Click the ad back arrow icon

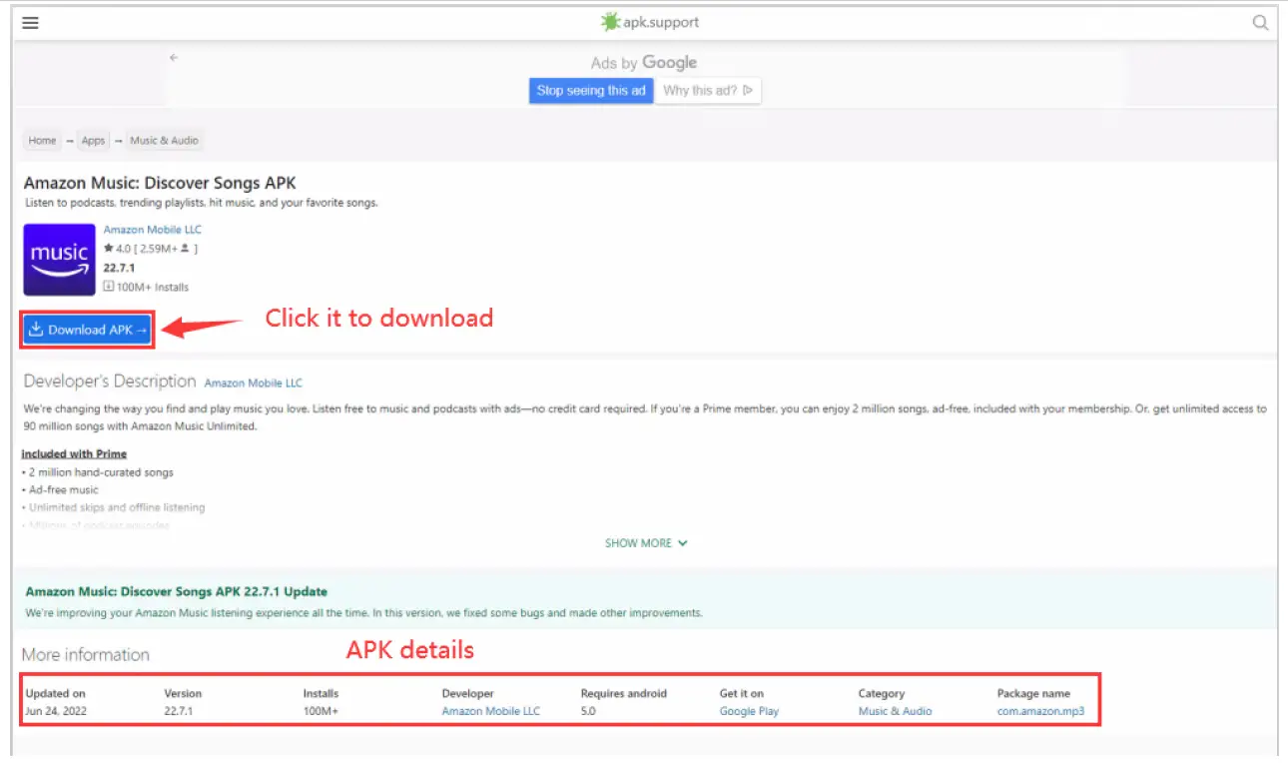click(x=174, y=58)
